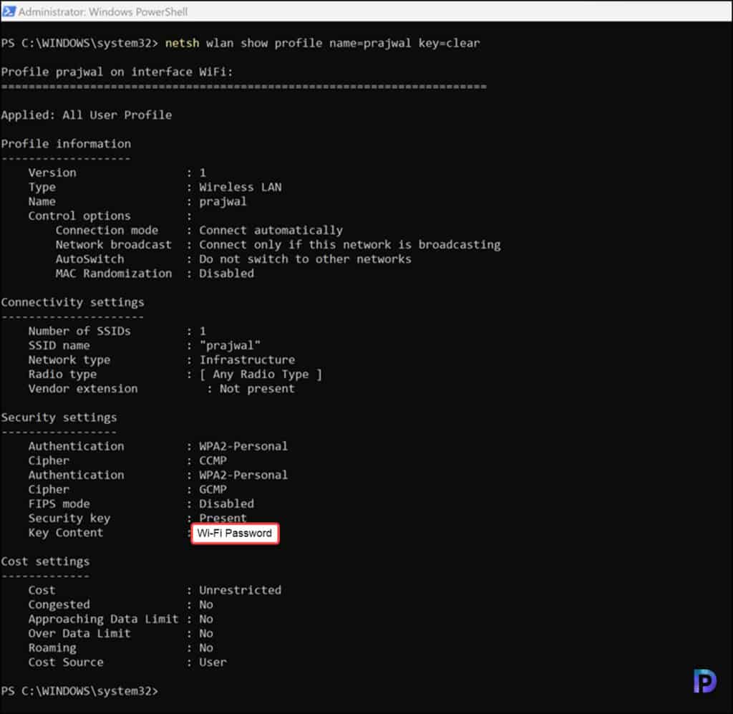The height and width of the screenshot is (714, 733).
Task: Click the FIPS mode 'Disabled' value
Action: [x=227, y=503]
